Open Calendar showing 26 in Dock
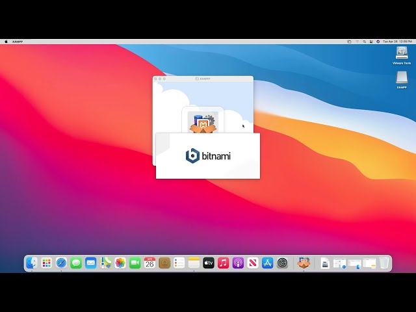The width and height of the screenshot is (416, 312). (149, 263)
